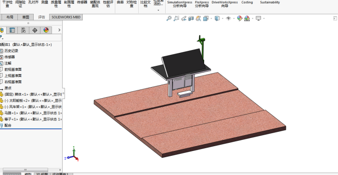338x175 pixels.
Task: Open 对称检查 symmetry check
Action: (x=131, y=4)
